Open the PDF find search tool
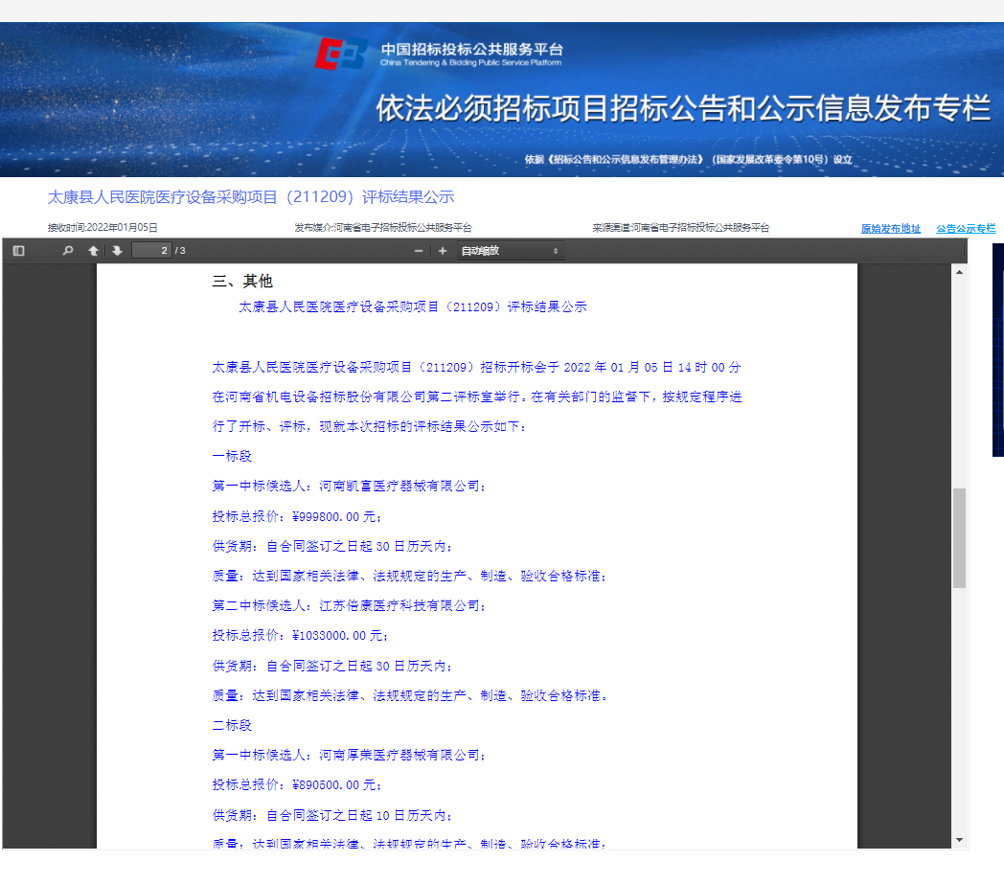1004x884 pixels. (67, 251)
